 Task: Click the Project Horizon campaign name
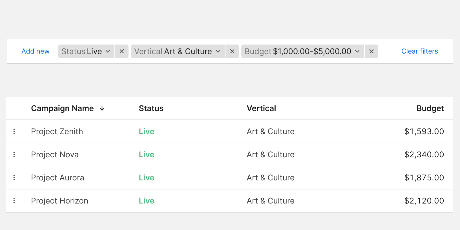(59, 201)
